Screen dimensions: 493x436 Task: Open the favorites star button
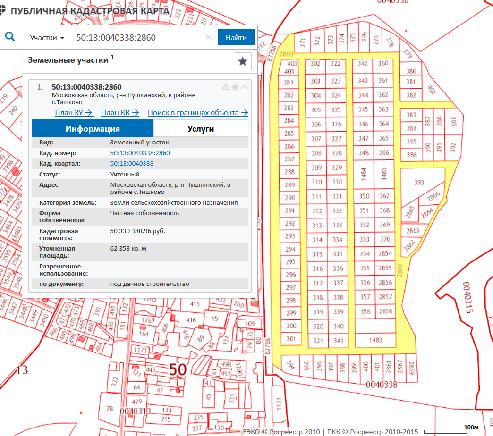coord(242,61)
